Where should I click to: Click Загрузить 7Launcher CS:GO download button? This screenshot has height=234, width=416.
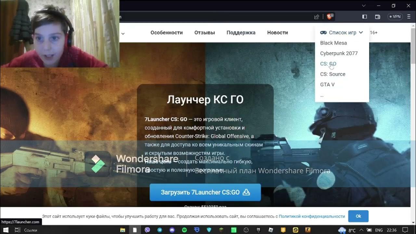[205, 192]
